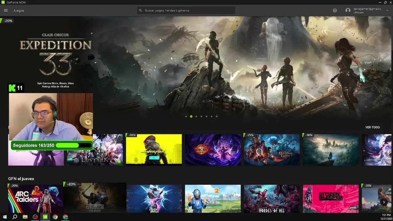Screen dimensions: 393x221
Task: Open the Hogwarts Legacy game tile
Action: 331,150
